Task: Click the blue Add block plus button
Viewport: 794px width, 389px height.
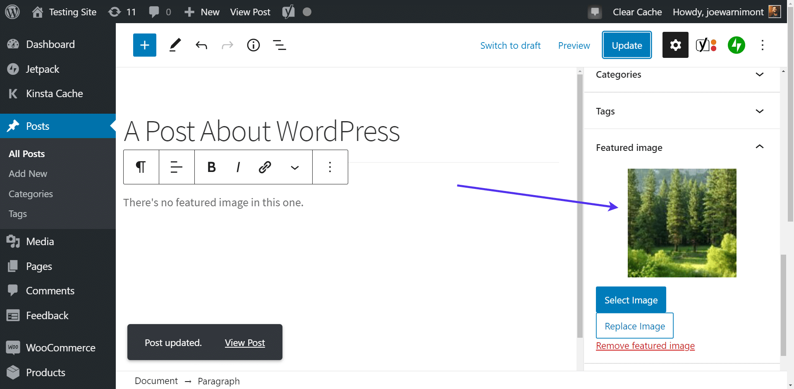Action: pos(144,45)
